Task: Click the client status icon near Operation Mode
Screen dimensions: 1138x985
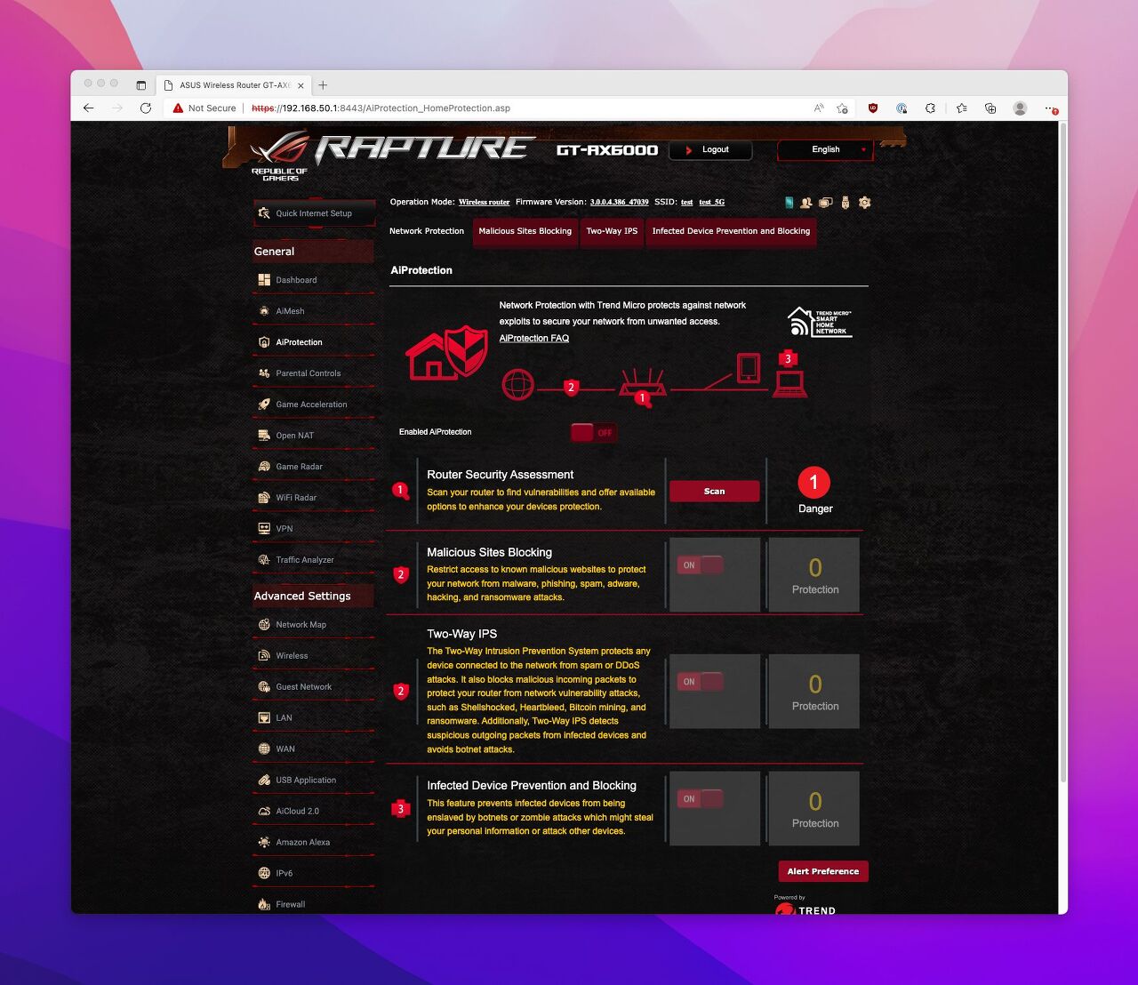Action: [806, 203]
